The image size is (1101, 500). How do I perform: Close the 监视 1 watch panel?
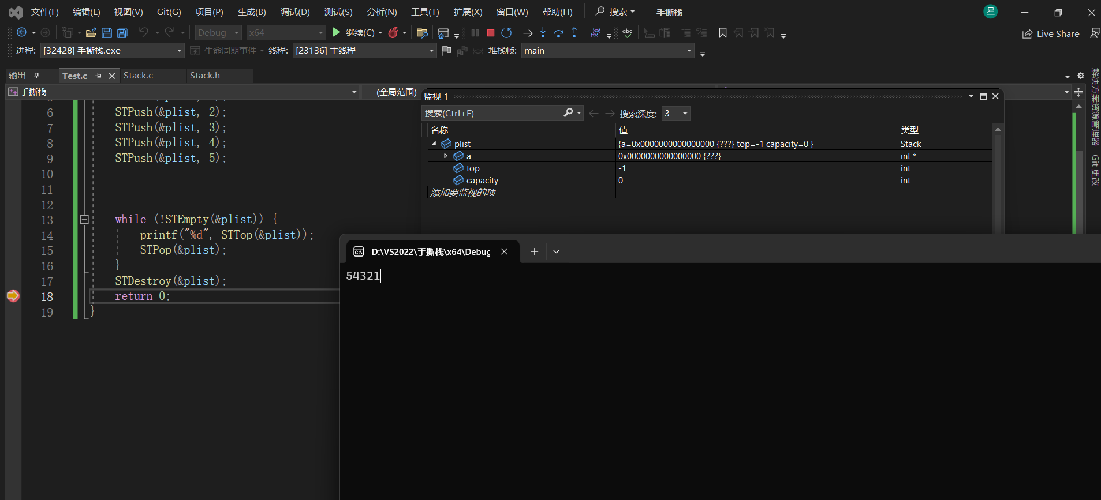995,96
